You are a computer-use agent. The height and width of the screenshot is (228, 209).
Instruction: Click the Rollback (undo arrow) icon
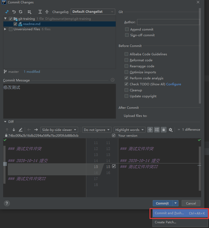pyautogui.click(x=14, y=12)
